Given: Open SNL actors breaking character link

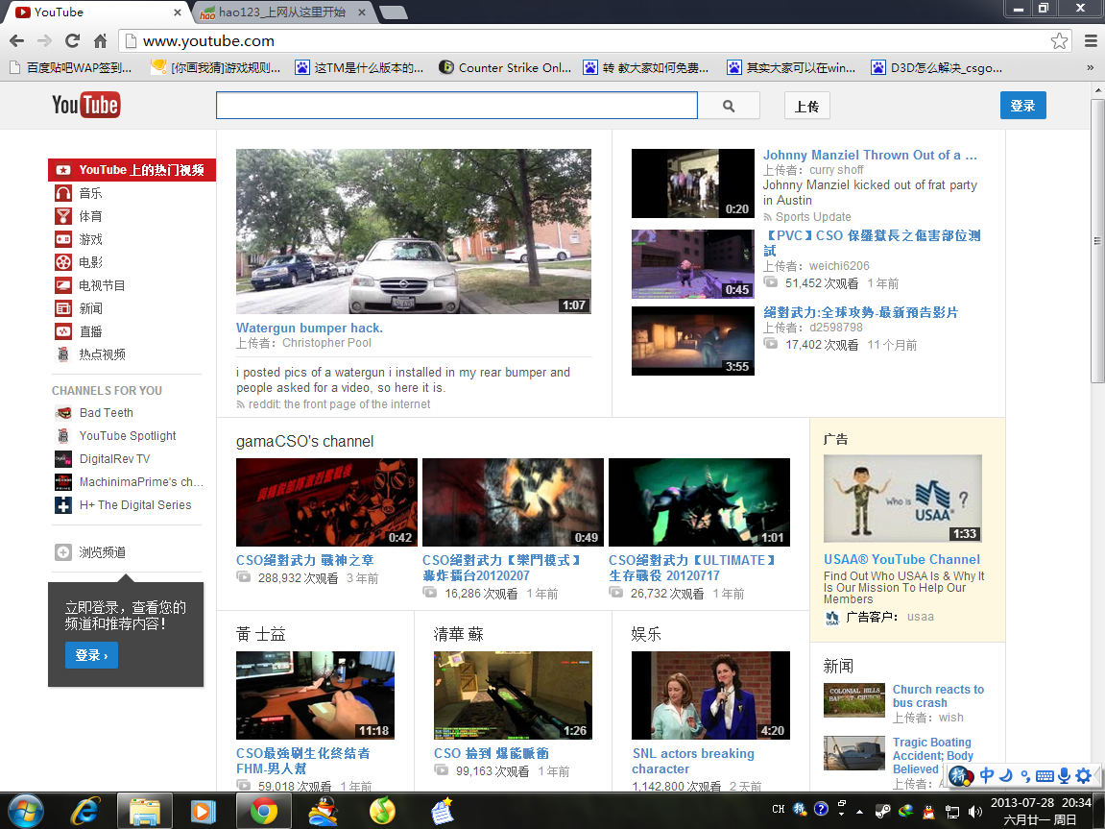Looking at the screenshot, I should [693, 762].
